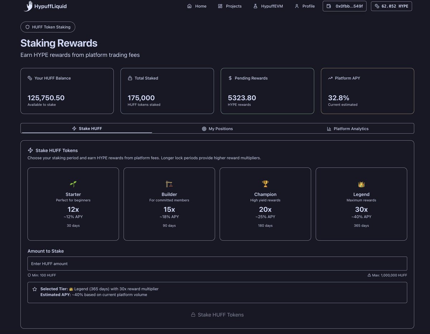This screenshot has height=334, width=430.
Task: Click the 125,750.50 balance value
Action: [46, 98]
